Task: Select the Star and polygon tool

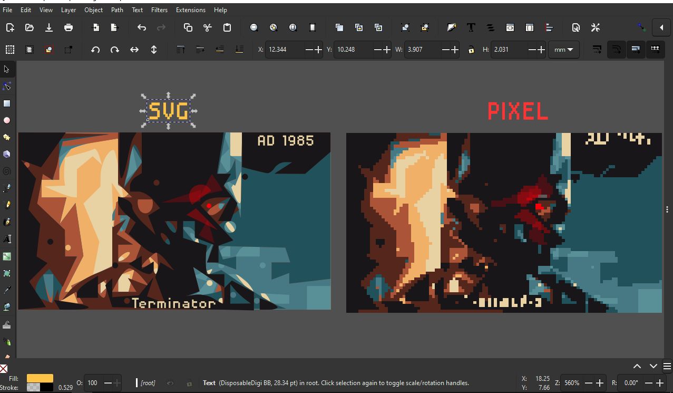Action: click(x=7, y=137)
